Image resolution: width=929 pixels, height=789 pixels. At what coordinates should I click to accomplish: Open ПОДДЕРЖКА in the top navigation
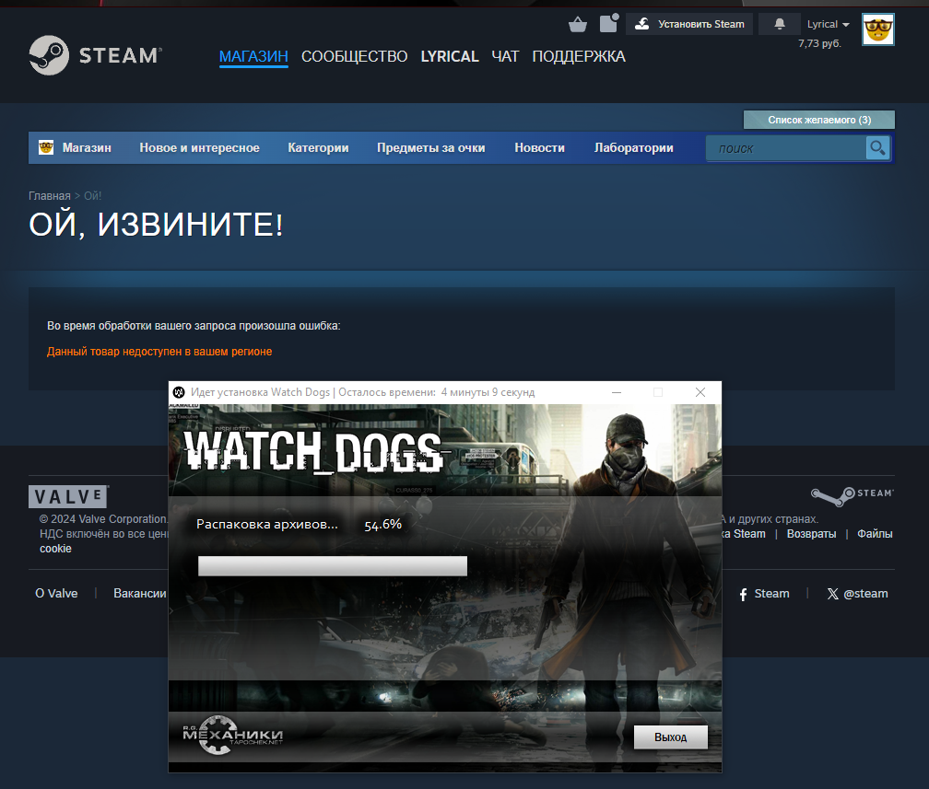pyautogui.click(x=579, y=56)
